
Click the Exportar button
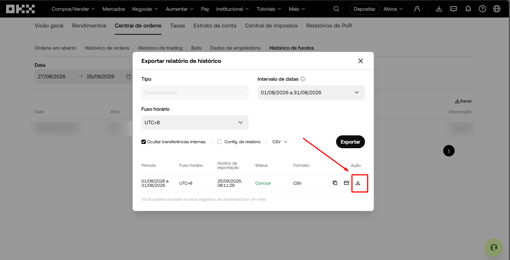click(350, 142)
